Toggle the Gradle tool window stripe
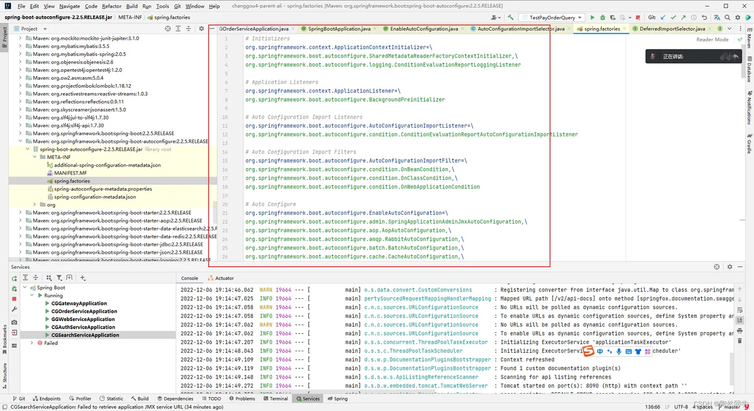754x411 pixels. tap(749, 143)
